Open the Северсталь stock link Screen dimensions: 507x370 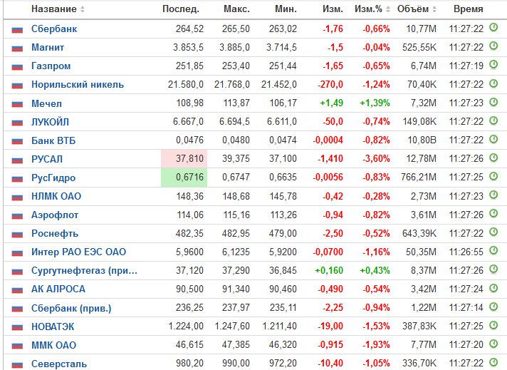(59, 364)
